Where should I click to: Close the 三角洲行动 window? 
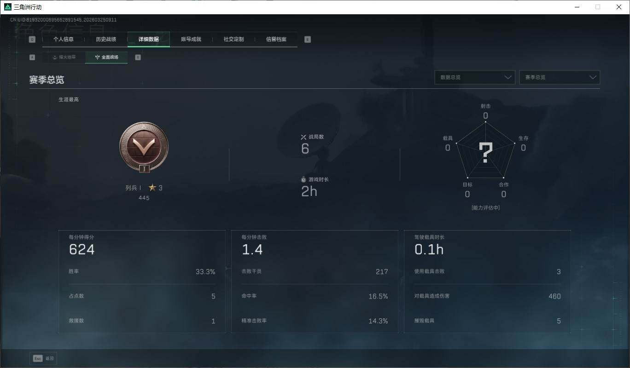click(619, 7)
